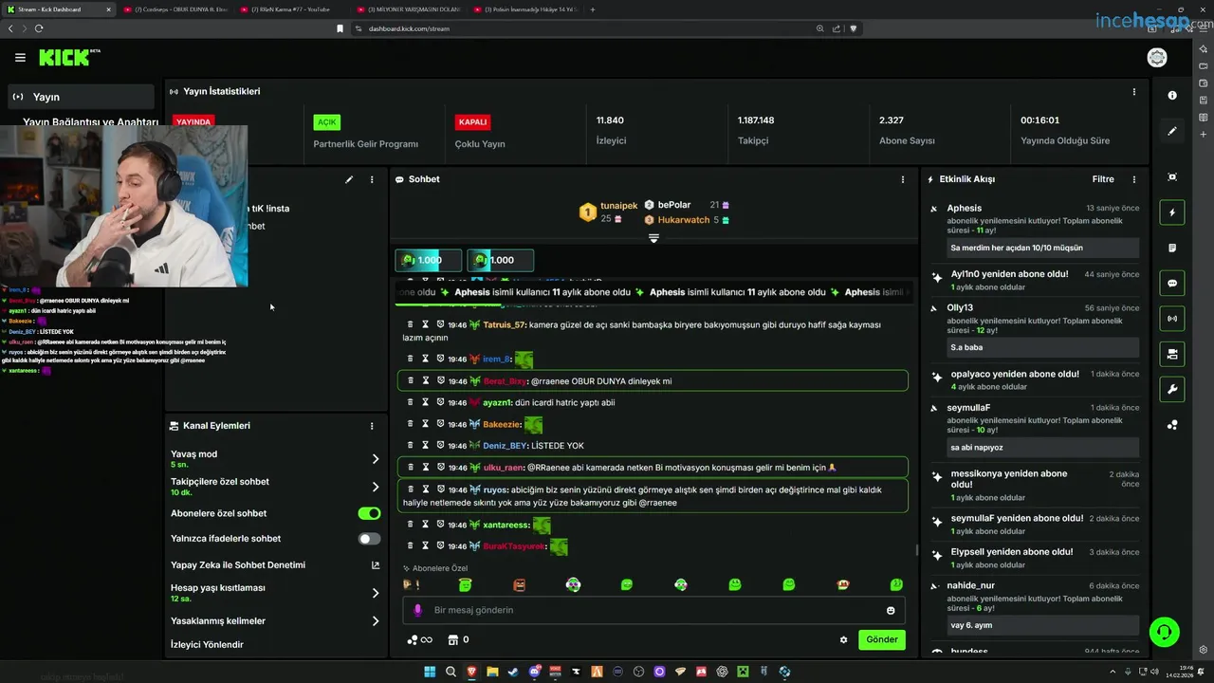Open the profile avatar menu
This screenshot has height=683, width=1214.
[1157, 58]
